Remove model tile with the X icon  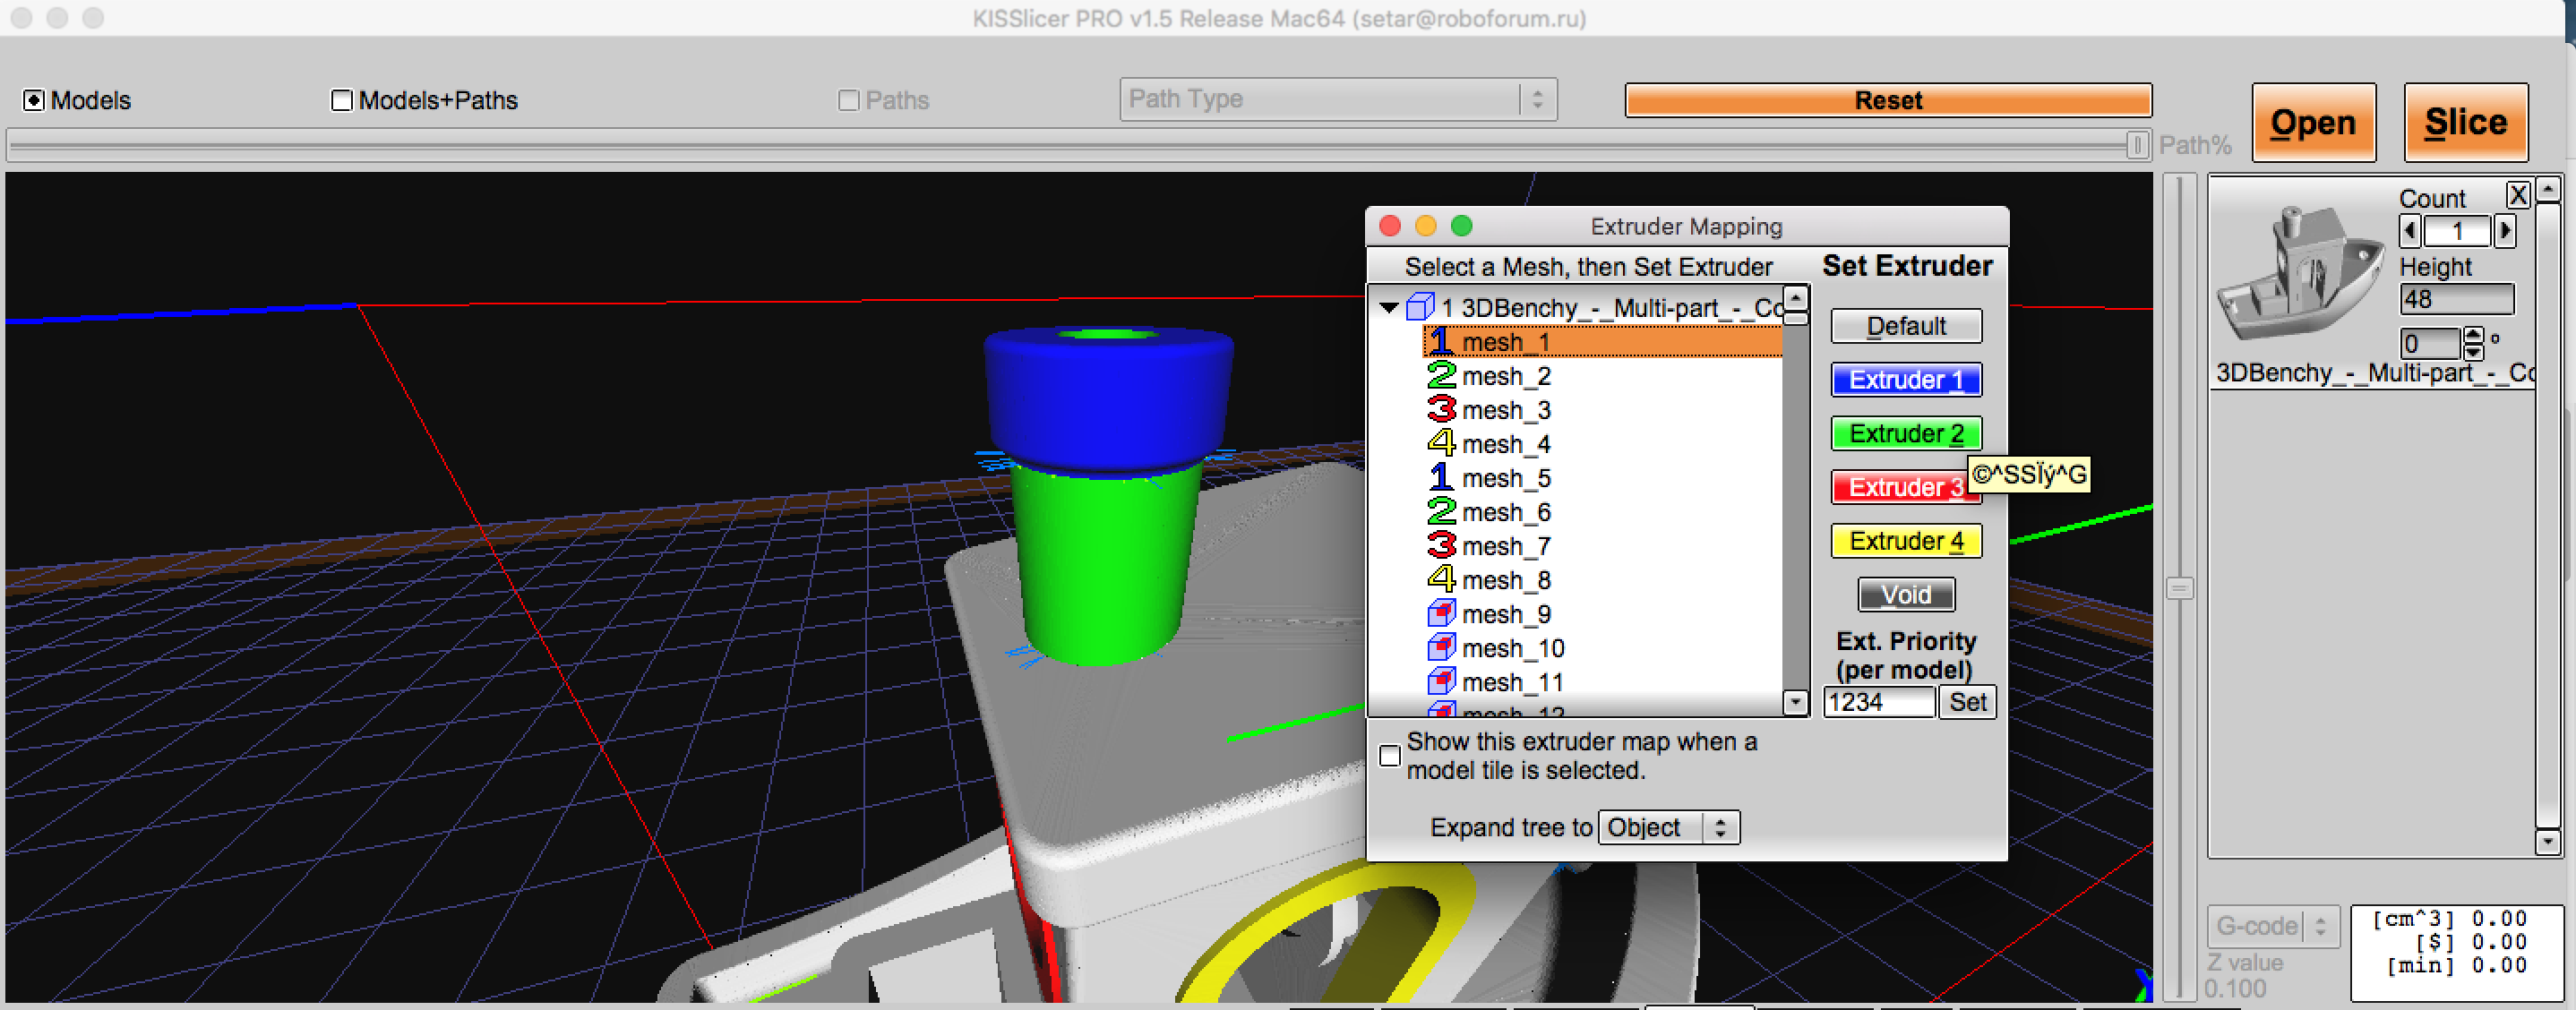(2517, 195)
